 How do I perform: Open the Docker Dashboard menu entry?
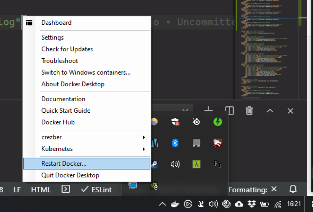point(87,23)
